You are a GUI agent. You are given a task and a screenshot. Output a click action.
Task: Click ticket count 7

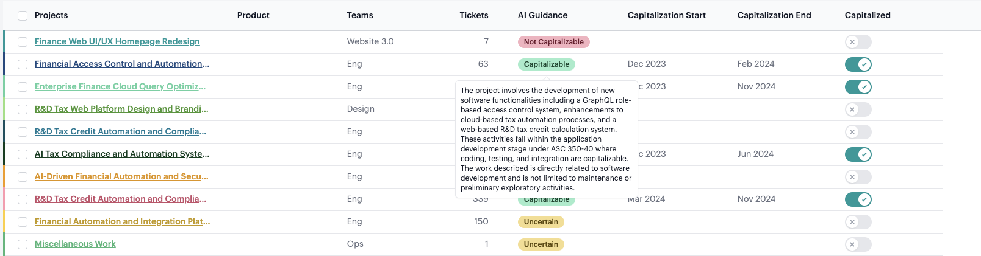486,41
